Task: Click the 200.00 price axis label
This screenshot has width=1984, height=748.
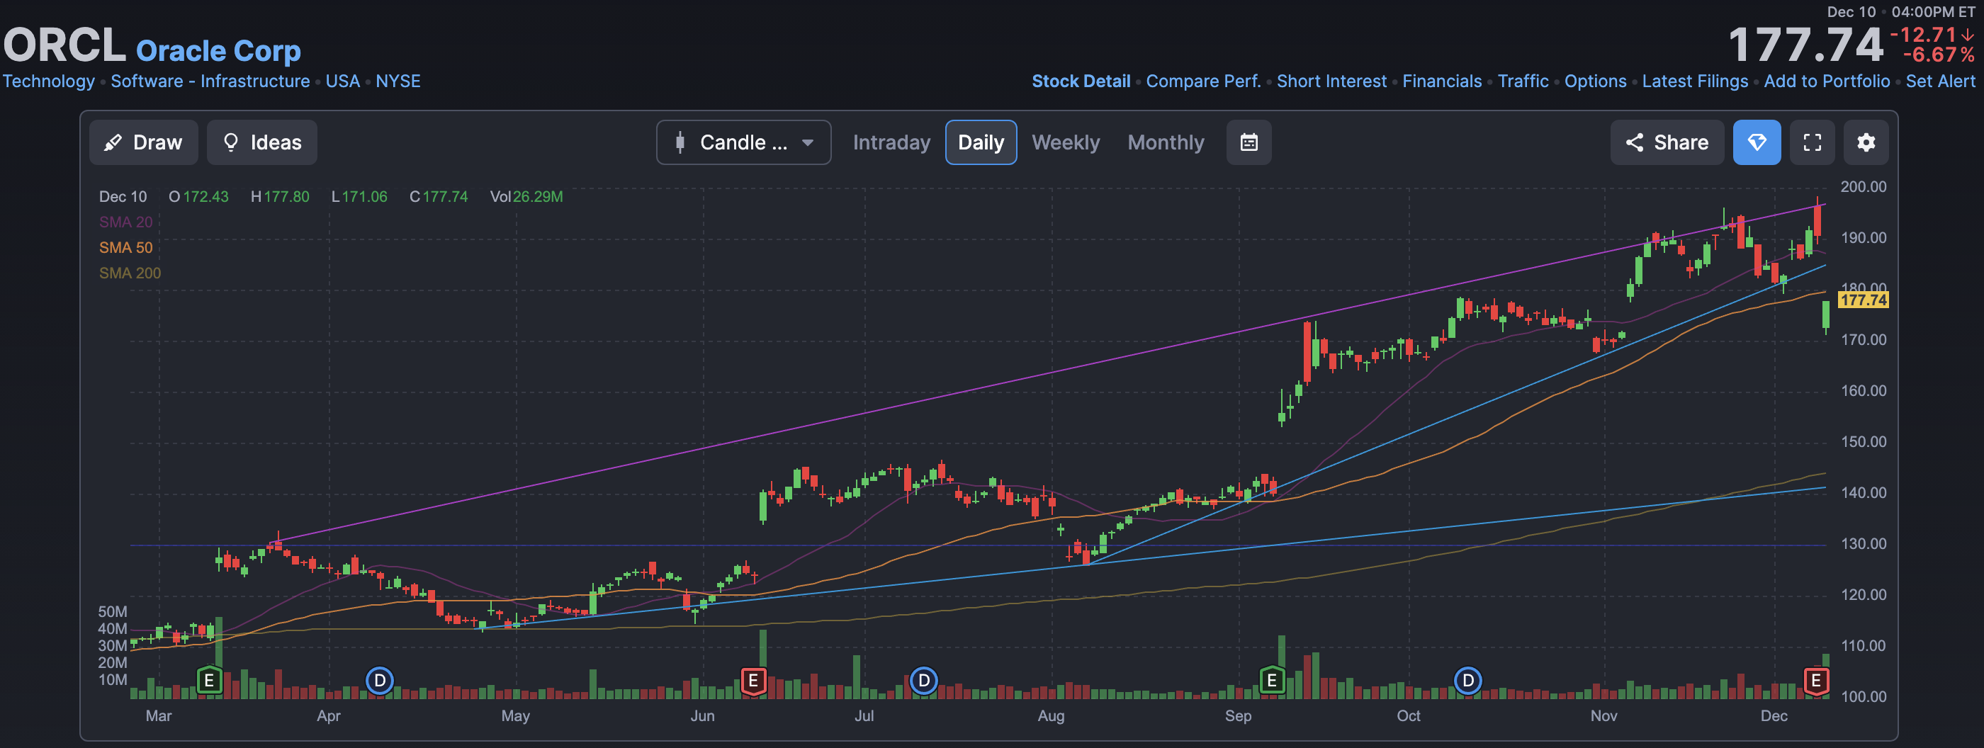Action: point(1863,186)
